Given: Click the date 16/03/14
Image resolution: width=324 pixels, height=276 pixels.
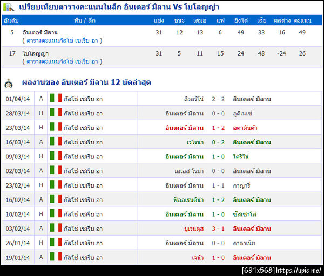Looking at the screenshot, I should pos(18,142).
